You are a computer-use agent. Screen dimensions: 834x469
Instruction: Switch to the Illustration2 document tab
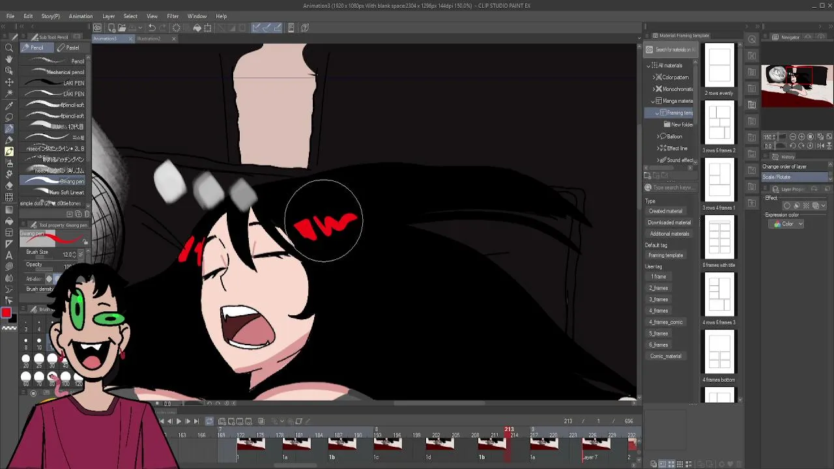click(149, 38)
